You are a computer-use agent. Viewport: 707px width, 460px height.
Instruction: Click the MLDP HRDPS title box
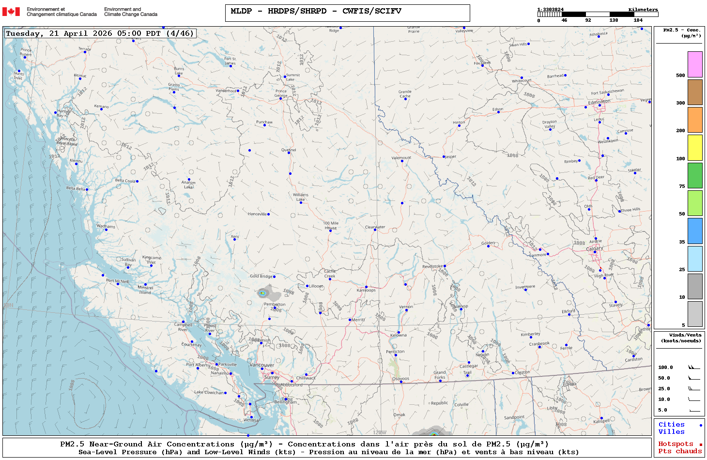tap(347, 13)
